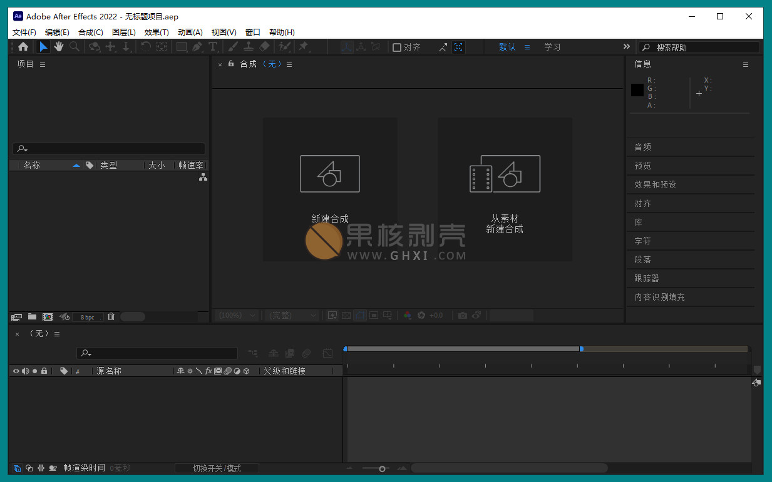Choose the Horizontal Type tool
772x482 pixels.
click(x=213, y=47)
